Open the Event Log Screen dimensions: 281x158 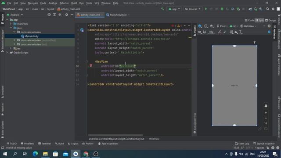pyautogui.click(x=242, y=144)
